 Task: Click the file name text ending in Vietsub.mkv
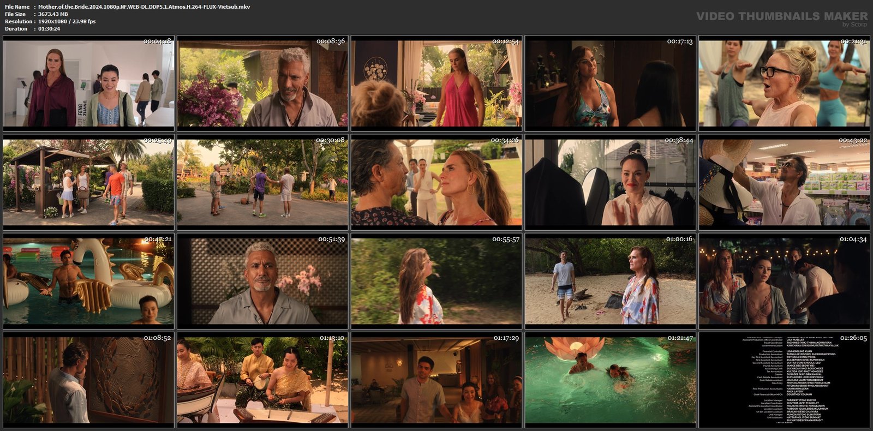pos(144,7)
